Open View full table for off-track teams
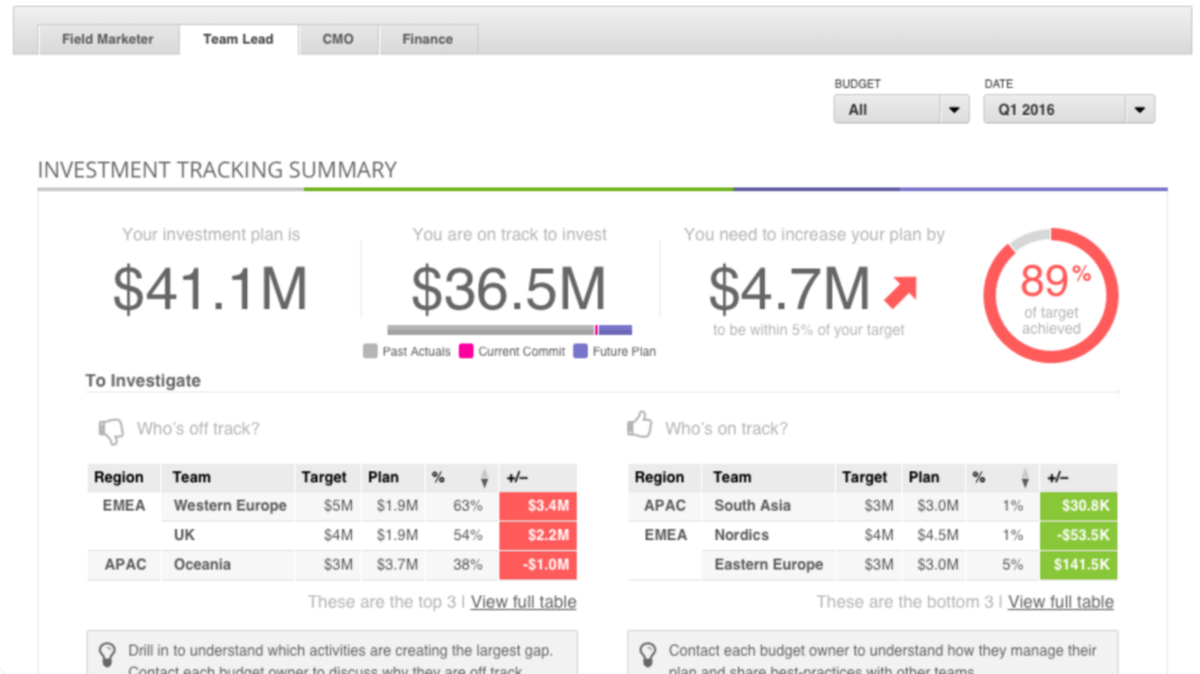The image size is (1200, 674). pos(523,602)
